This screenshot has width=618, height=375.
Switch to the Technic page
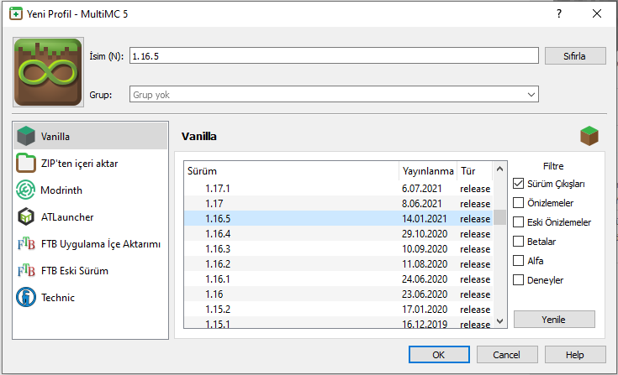(91, 297)
